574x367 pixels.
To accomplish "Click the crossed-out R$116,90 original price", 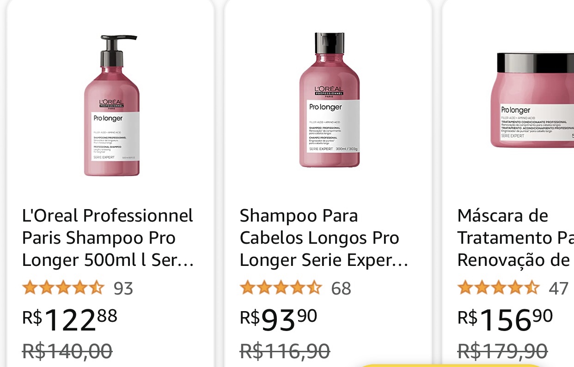I will click(285, 350).
